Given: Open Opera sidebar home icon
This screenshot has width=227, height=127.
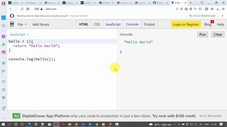Looking at the screenshot, I should (4, 18).
